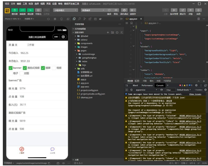Viewport: 208px width, 166px height.
Task: Open the visualization (可视化) tool
Action: click(38, 10)
